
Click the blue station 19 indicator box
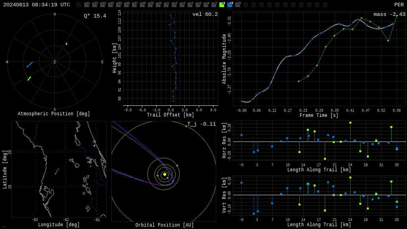click(x=230, y=5)
